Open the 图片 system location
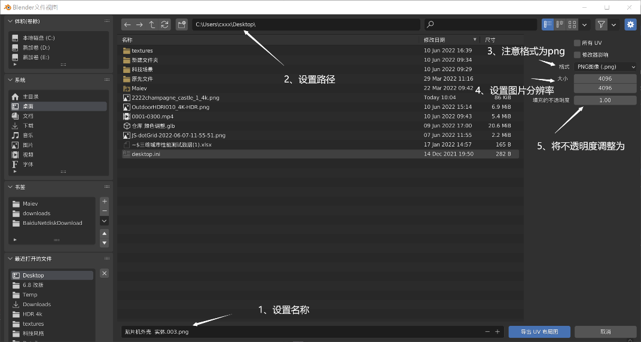 59,145
